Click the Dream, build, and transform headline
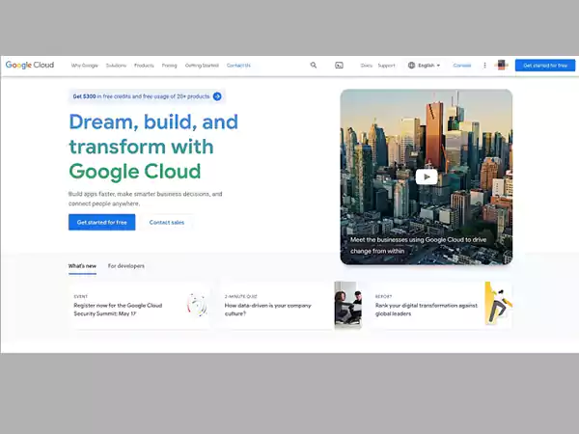 click(153, 147)
